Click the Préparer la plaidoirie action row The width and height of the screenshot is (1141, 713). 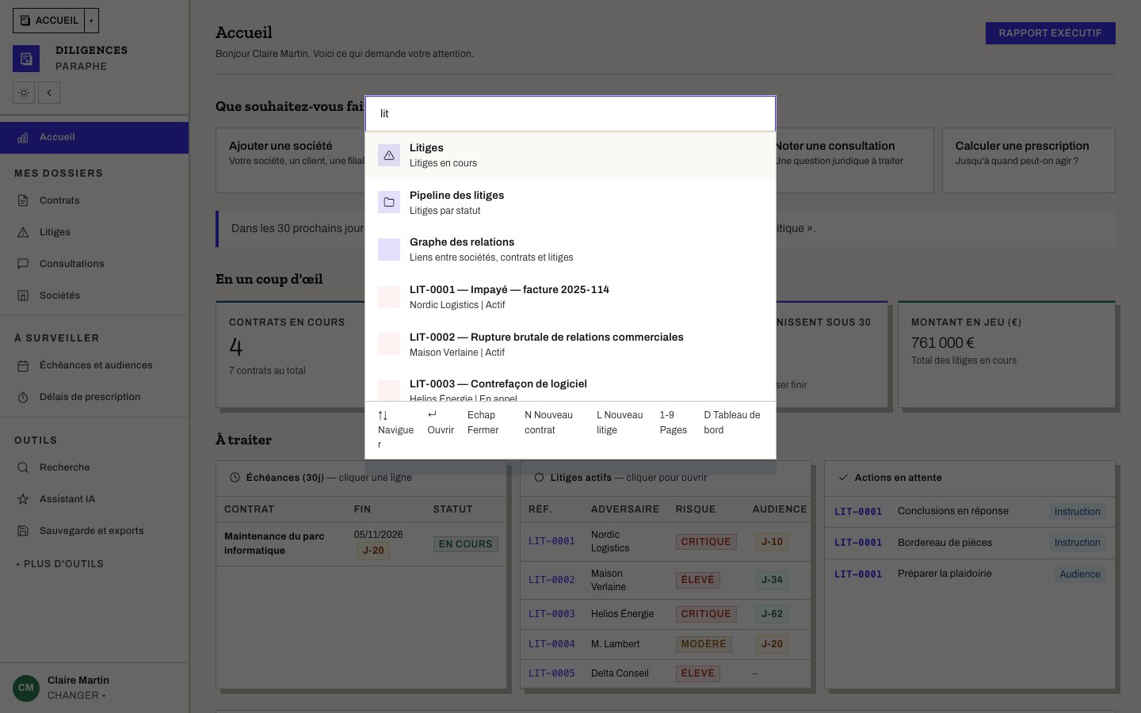(x=969, y=574)
